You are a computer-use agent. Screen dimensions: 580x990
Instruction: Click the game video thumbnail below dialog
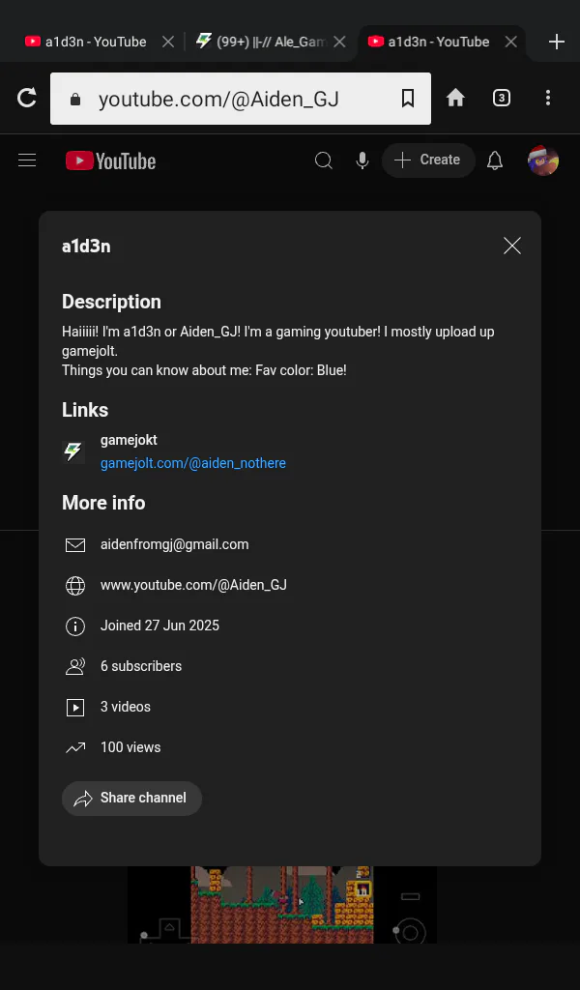[282, 904]
